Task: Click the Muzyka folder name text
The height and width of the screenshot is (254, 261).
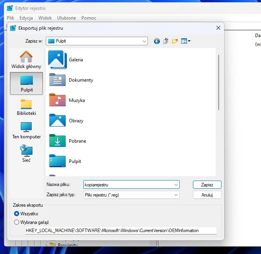Action: click(77, 100)
